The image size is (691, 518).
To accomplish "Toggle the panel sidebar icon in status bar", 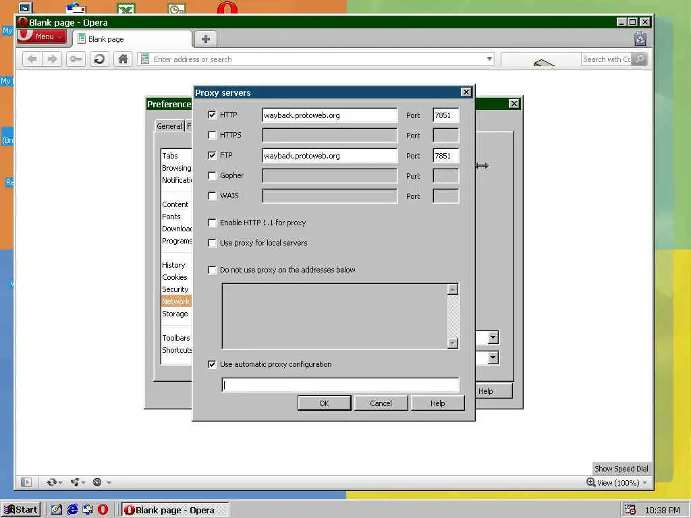I will pyautogui.click(x=26, y=482).
